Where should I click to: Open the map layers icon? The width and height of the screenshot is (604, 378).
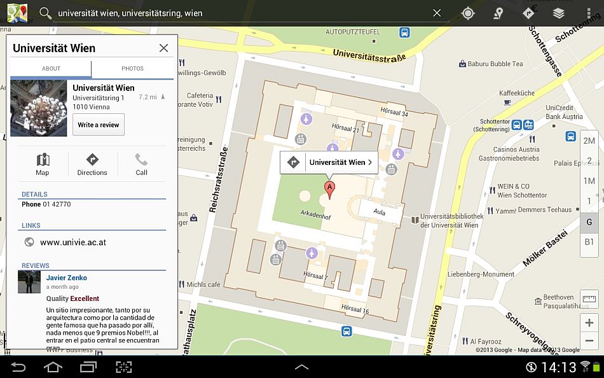pyautogui.click(x=559, y=13)
